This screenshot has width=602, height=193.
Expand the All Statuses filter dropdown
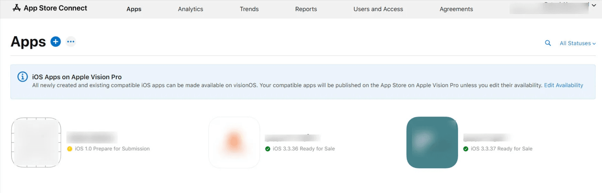577,43
